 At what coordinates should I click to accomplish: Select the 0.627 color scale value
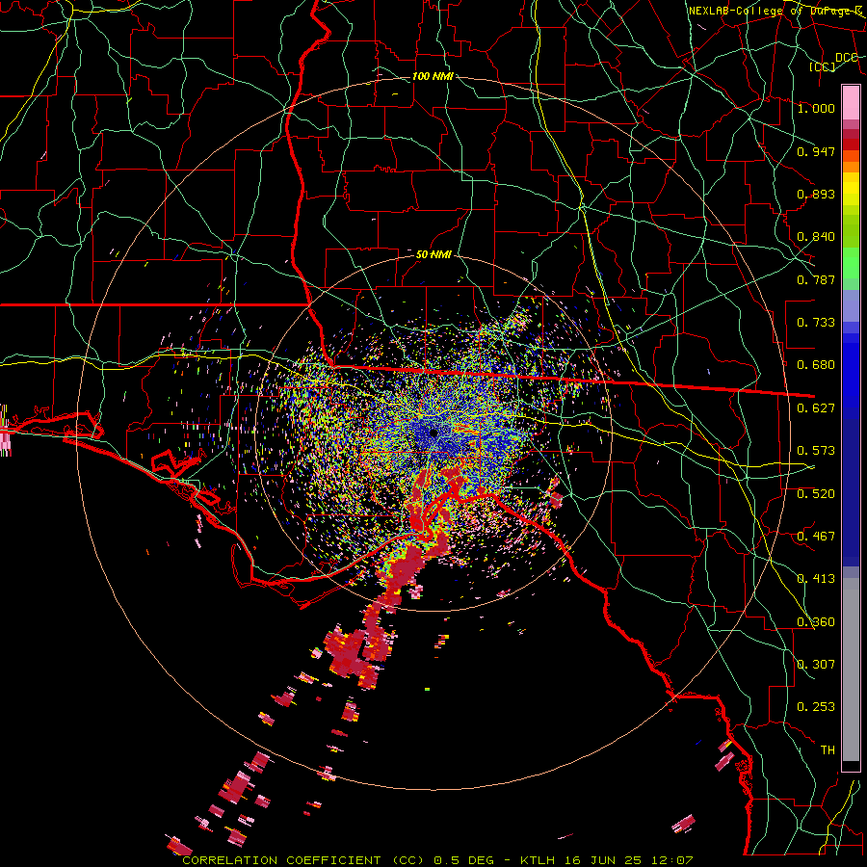click(x=816, y=408)
